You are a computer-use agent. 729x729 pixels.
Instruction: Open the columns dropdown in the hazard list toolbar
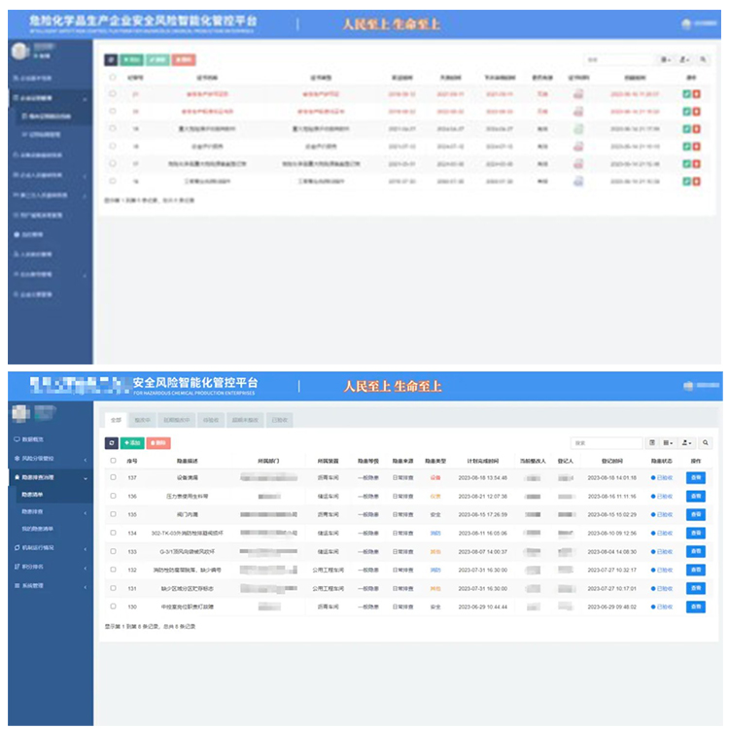click(669, 443)
